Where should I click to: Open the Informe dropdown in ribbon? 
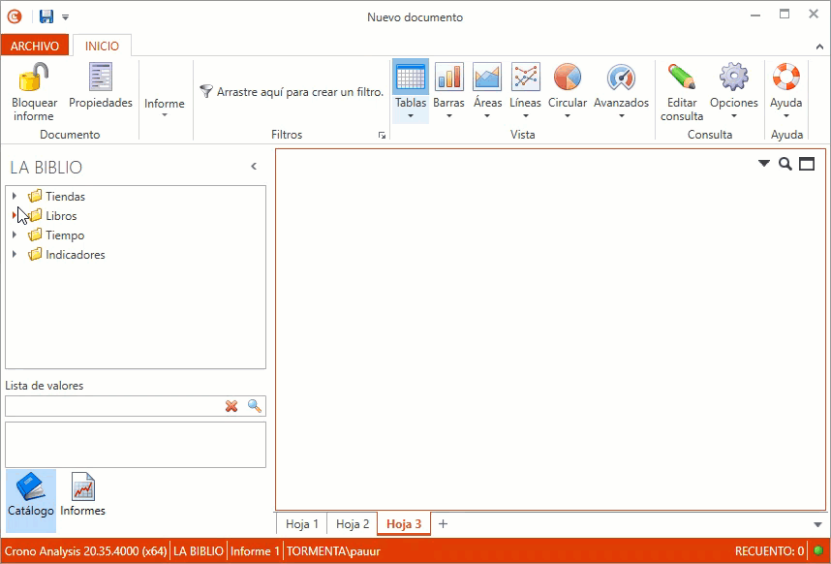click(x=165, y=106)
